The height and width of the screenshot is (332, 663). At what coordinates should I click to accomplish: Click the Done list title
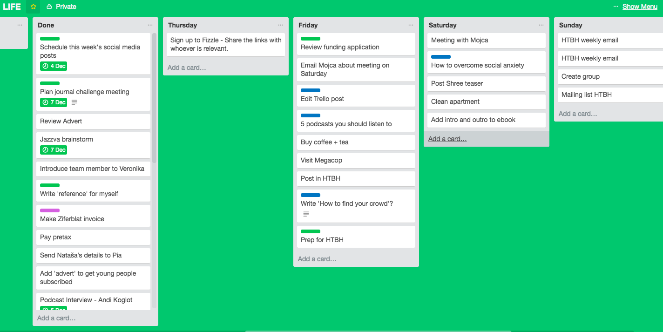[46, 25]
